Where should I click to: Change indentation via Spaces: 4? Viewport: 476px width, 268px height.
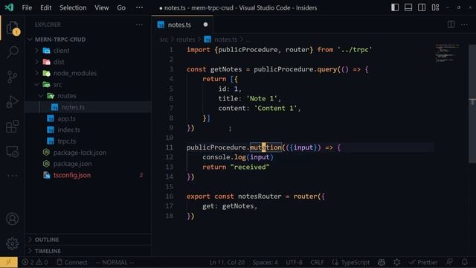click(265, 262)
